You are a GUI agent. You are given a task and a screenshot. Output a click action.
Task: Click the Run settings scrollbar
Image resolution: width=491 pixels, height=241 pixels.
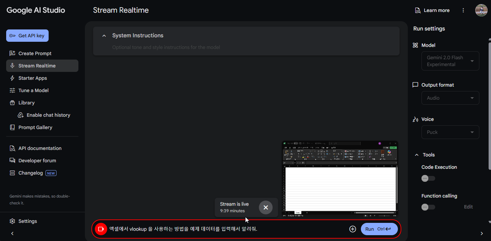489,106
